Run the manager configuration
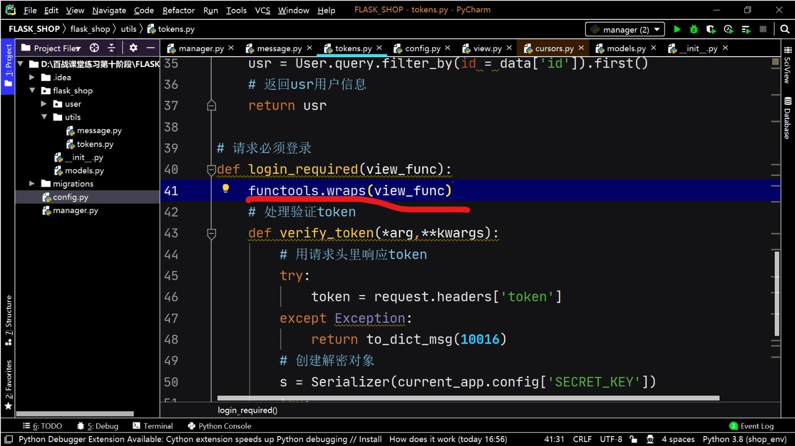Screen dimensions: 795x446 pos(677,29)
